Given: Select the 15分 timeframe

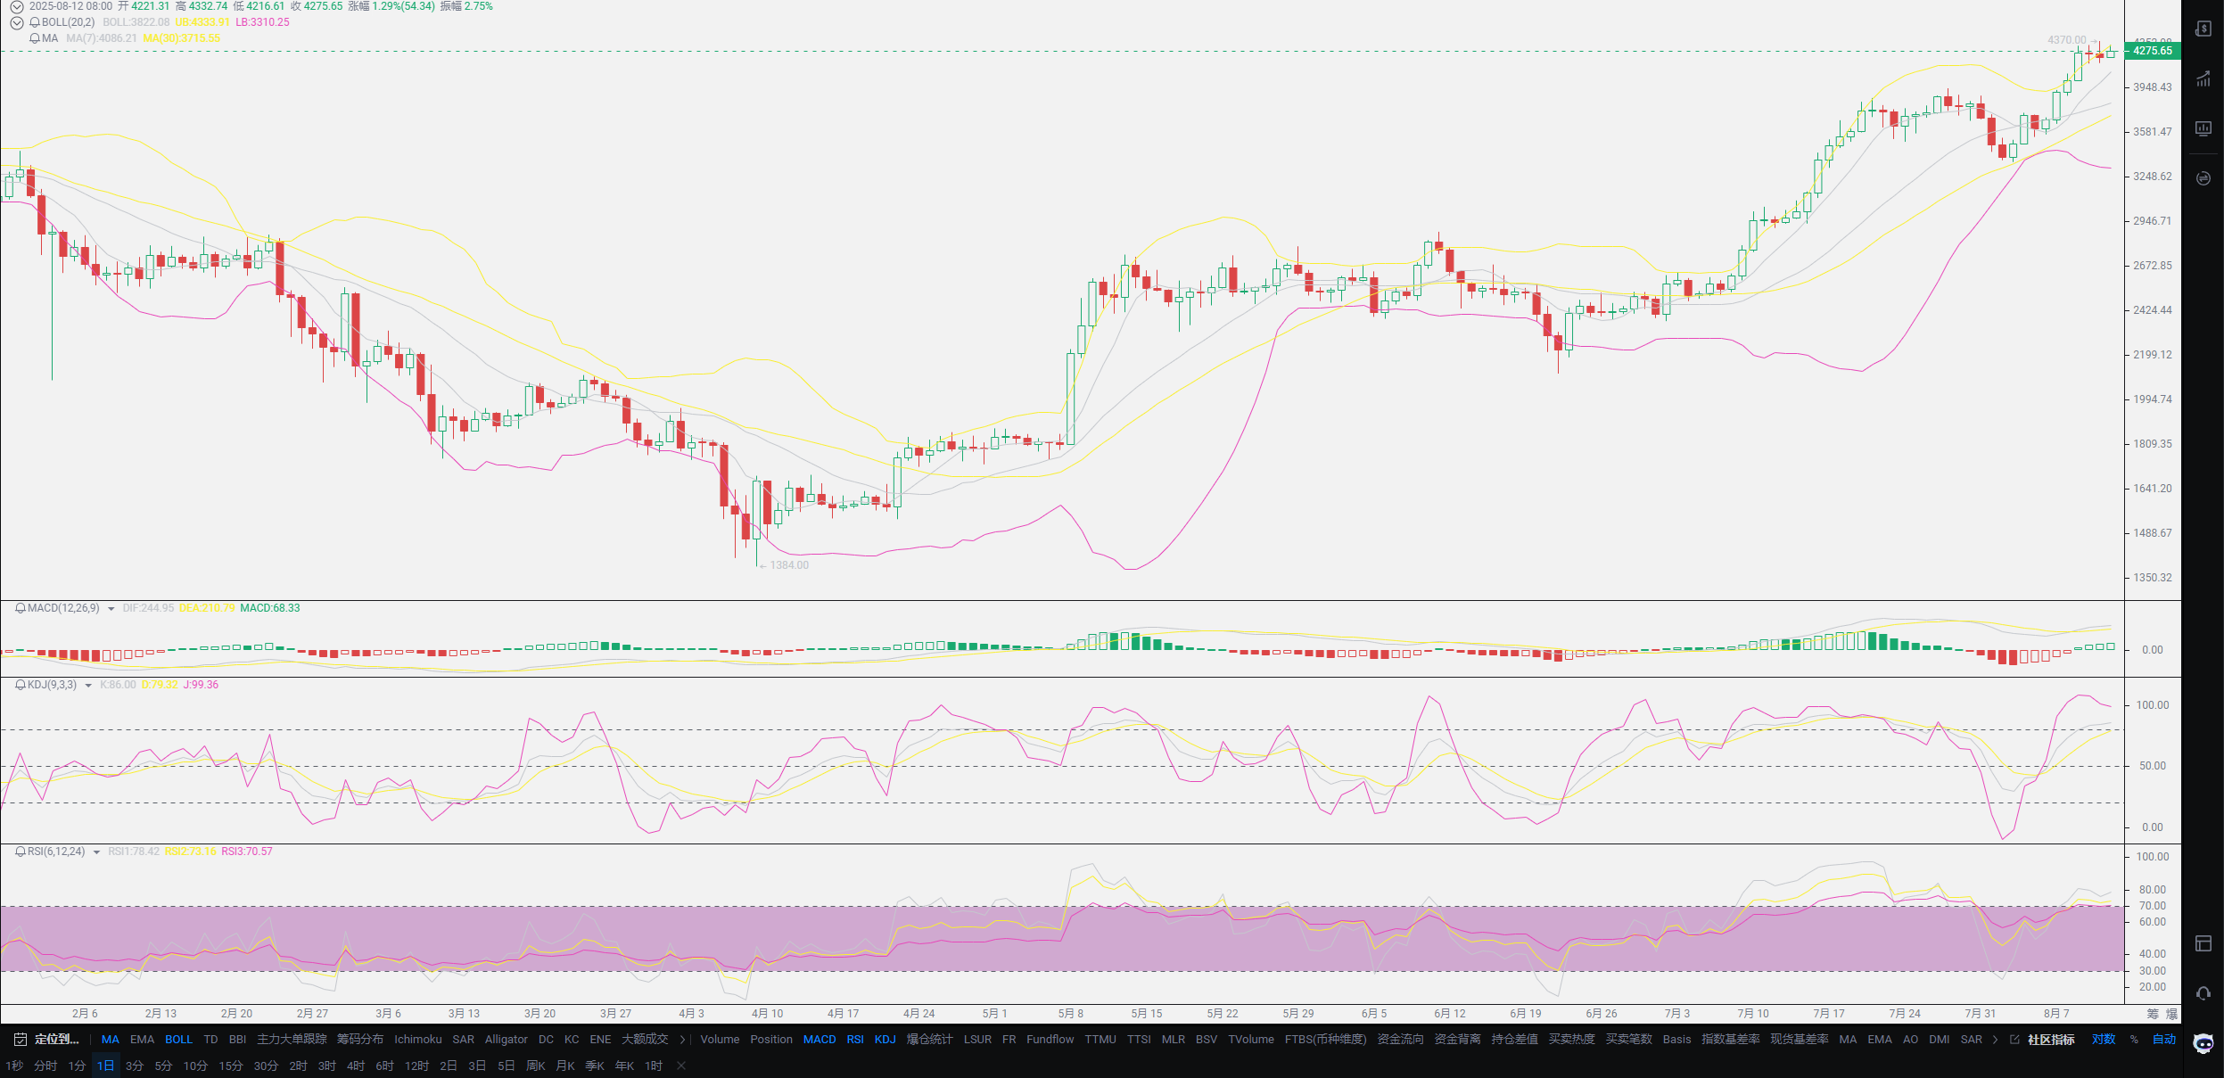Looking at the screenshot, I should click(231, 1066).
